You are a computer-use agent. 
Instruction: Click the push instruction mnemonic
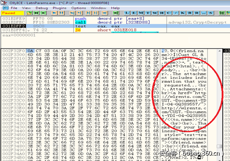click(81, 19)
